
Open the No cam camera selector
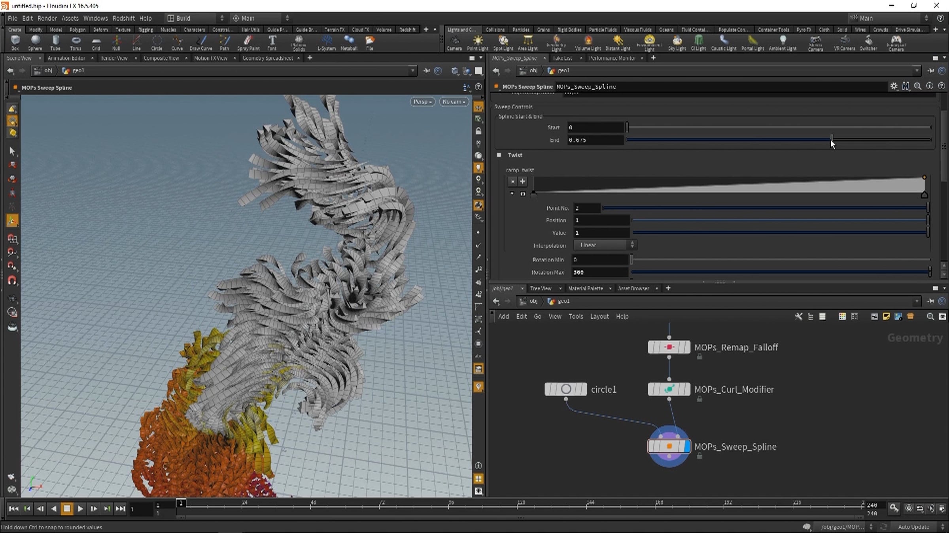click(x=454, y=101)
